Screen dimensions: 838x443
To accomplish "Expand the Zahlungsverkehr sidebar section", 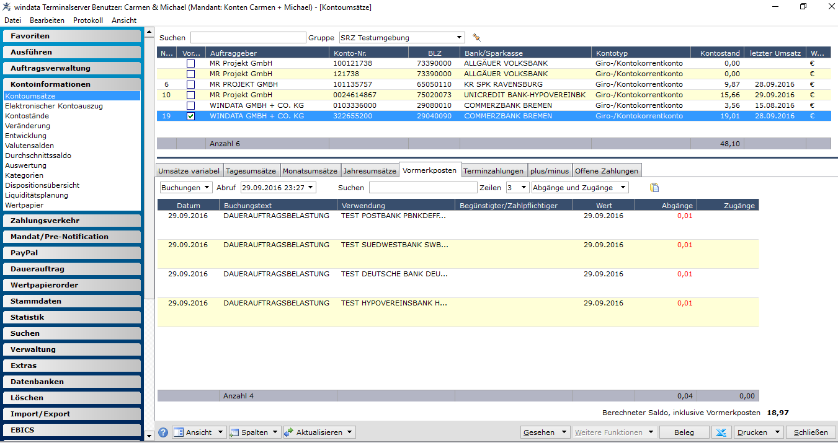I will tap(72, 221).
